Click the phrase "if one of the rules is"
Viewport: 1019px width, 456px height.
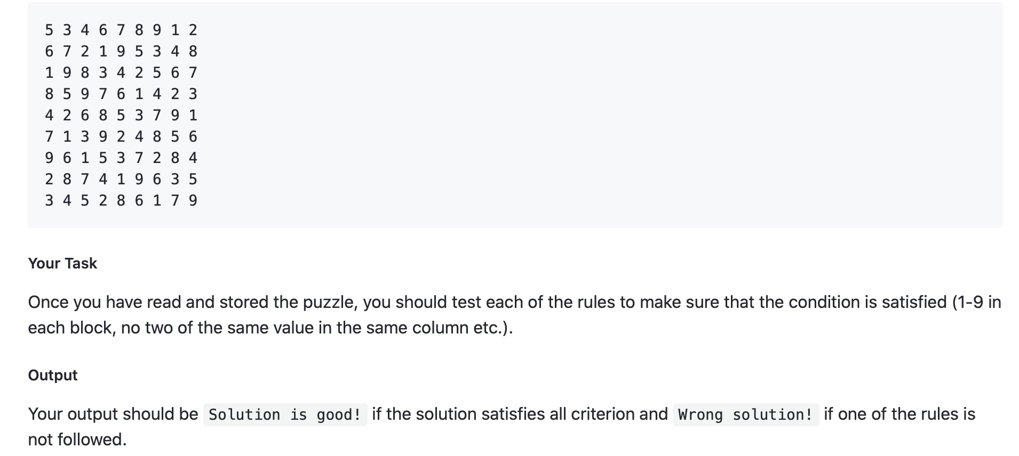pyautogui.click(x=899, y=414)
